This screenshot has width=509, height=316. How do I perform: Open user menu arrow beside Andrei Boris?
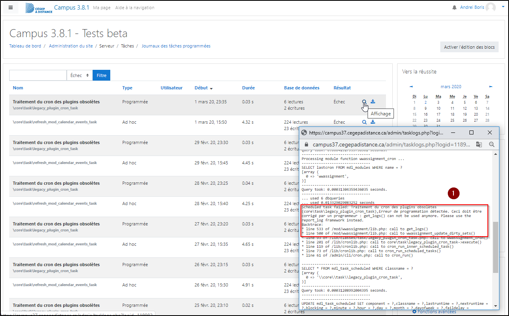pyautogui.click(x=503, y=7)
